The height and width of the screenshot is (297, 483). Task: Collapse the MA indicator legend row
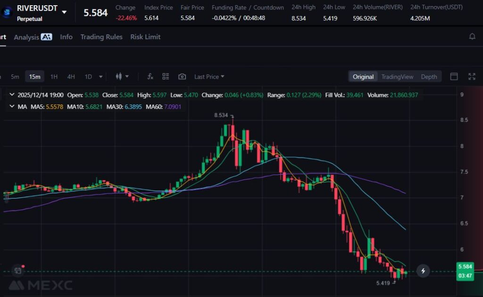(x=12, y=107)
